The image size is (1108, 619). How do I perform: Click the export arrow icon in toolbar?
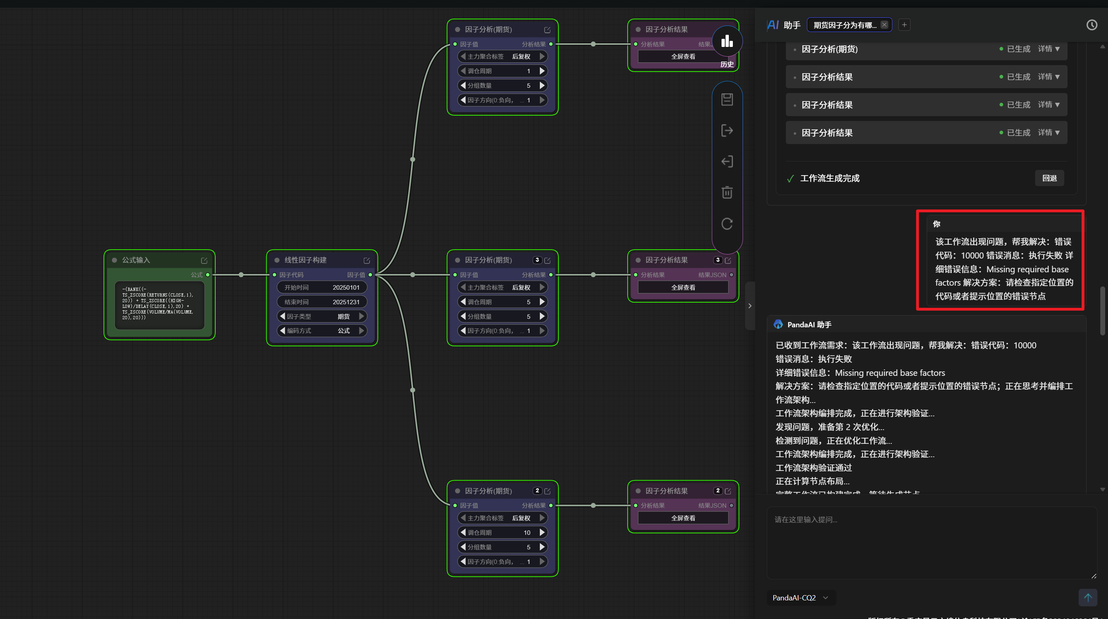tap(727, 130)
